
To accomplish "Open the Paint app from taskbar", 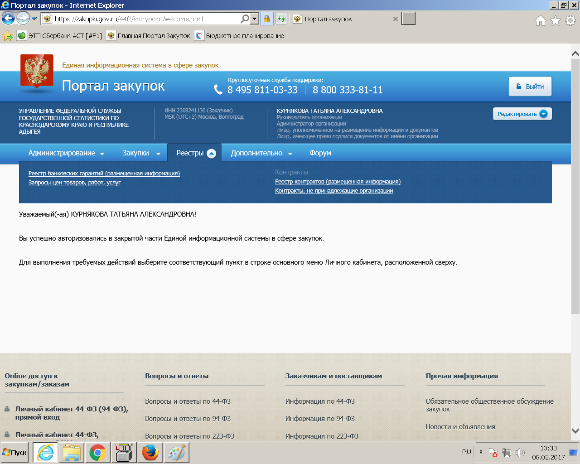I will 176,452.
